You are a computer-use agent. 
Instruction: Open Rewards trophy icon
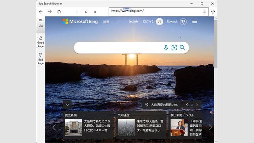183,22
